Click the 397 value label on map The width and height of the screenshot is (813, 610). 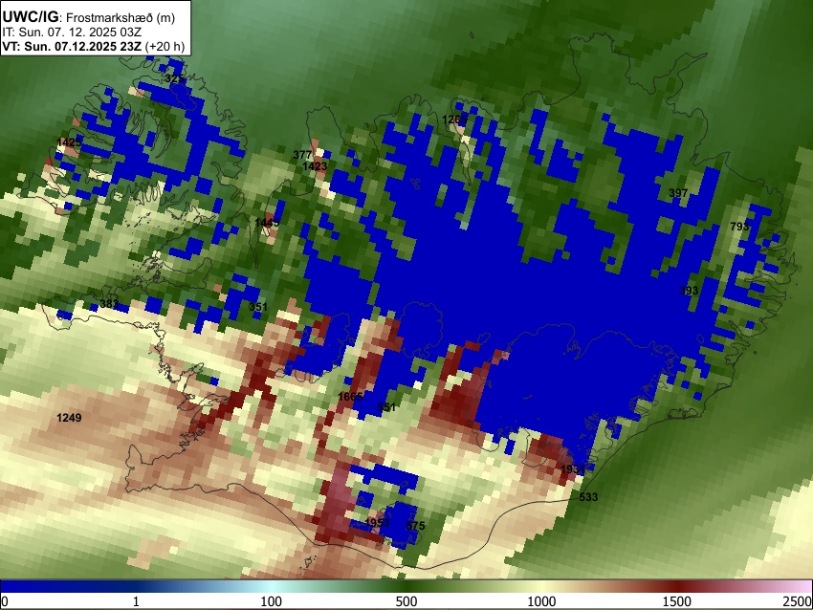[x=678, y=193]
